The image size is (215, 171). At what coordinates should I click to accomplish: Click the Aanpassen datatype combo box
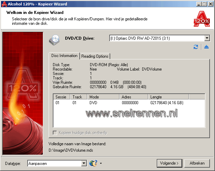pyautogui.click(x=57, y=163)
